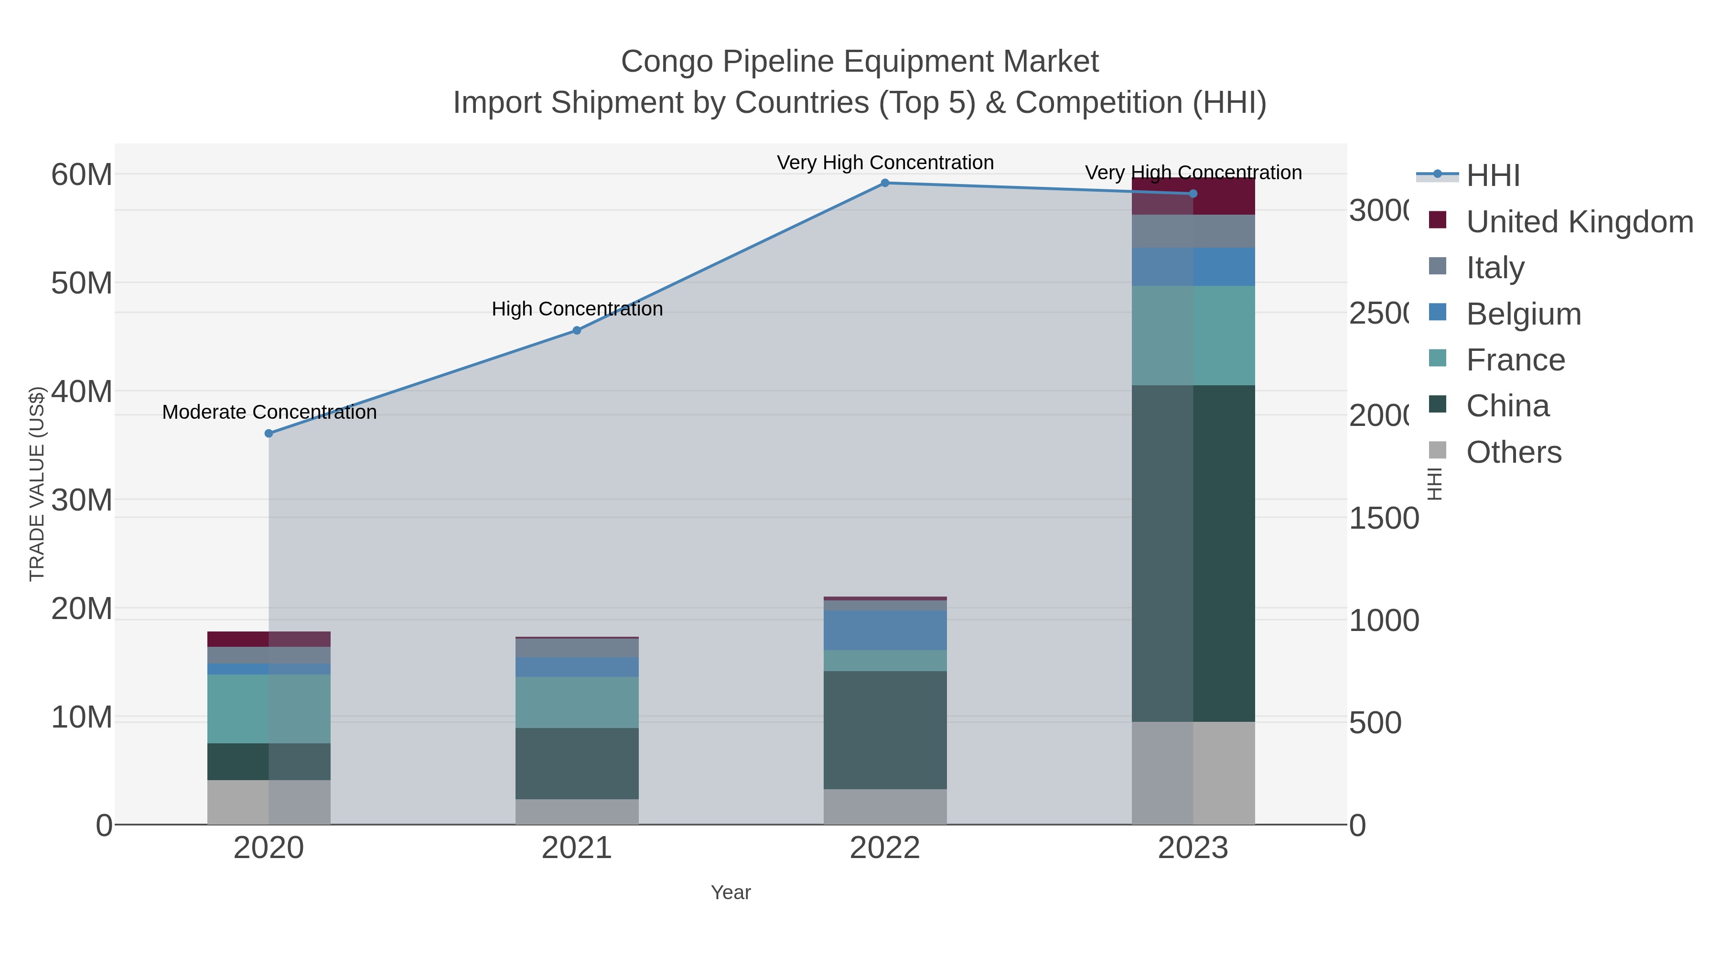Click the China segment of 2022 bar
The image size is (1720, 968).
(x=885, y=730)
